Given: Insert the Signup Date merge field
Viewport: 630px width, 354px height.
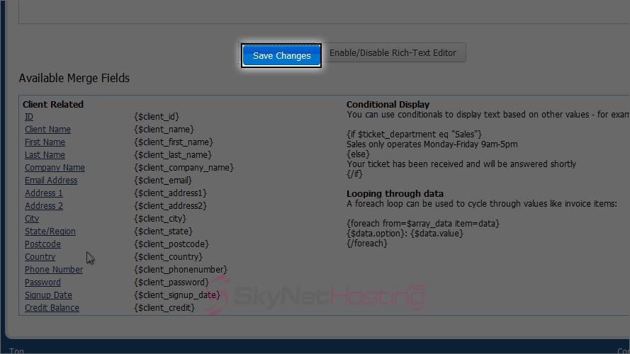Looking at the screenshot, I should [x=48, y=295].
